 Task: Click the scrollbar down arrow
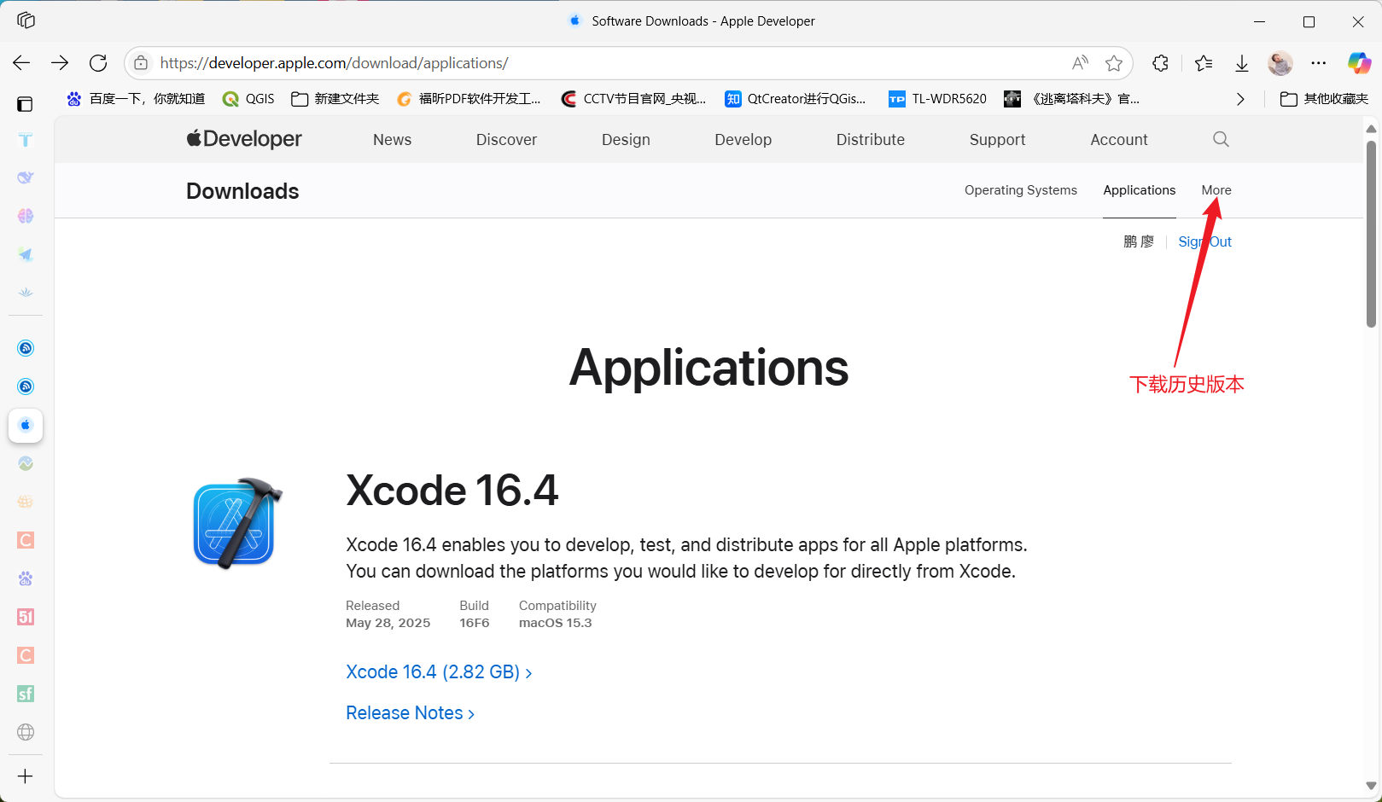1371,786
